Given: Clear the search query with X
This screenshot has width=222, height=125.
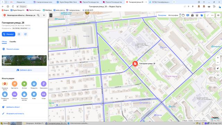Looking at the screenshot, I should pos(44,15).
